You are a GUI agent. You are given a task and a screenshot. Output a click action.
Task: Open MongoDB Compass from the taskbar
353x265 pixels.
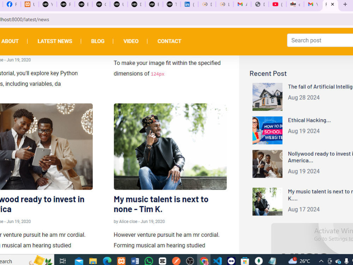pyautogui.click(x=259, y=261)
